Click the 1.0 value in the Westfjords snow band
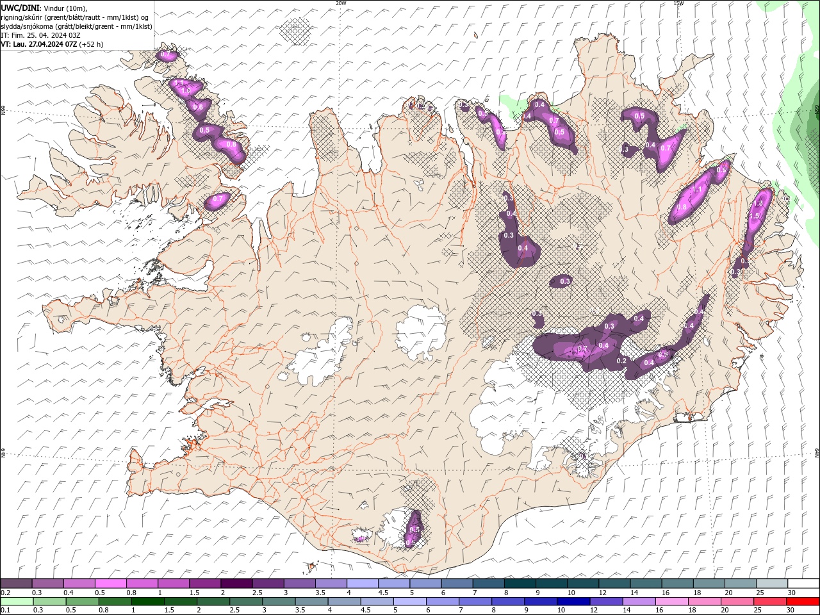This screenshot has width=820, height=615. 186,92
